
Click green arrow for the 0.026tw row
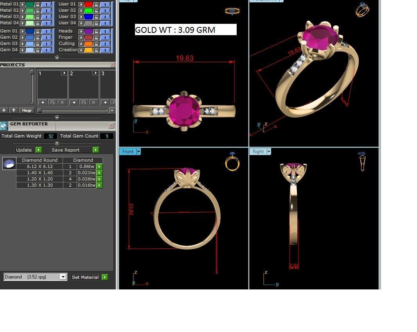click(x=99, y=179)
